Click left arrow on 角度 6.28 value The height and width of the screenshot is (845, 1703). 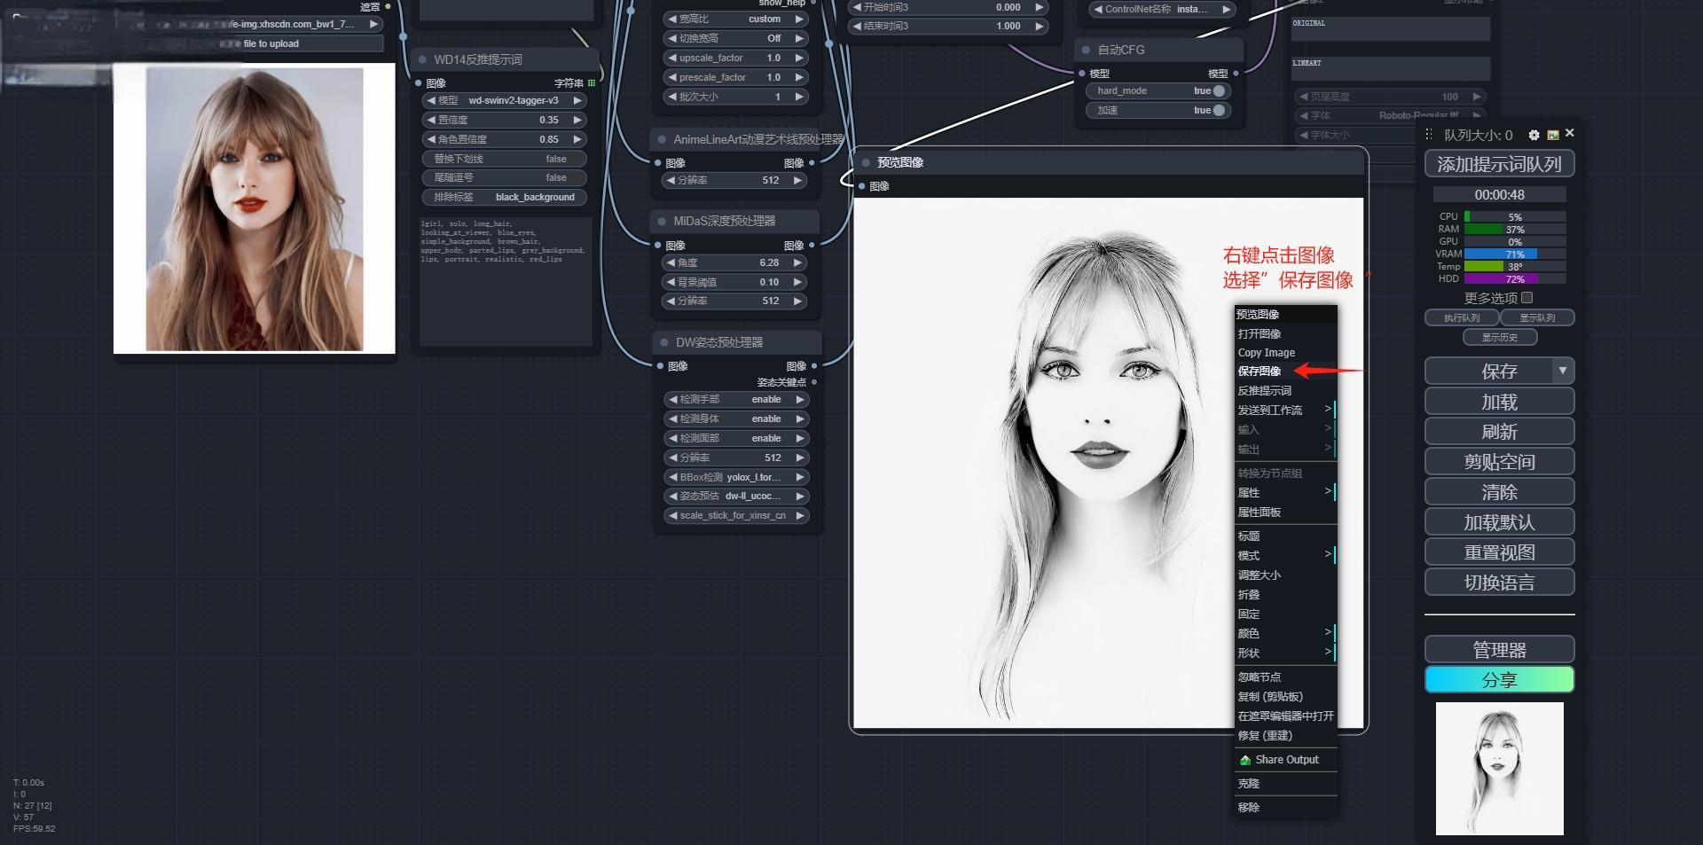(671, 262)
